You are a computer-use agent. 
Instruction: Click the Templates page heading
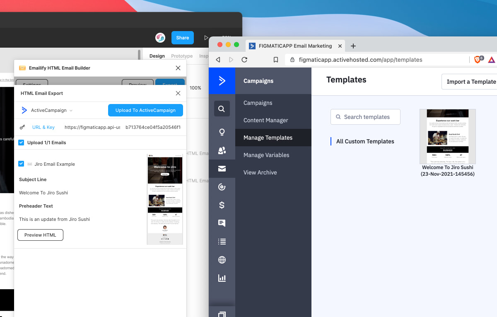[x=346, y=80]
